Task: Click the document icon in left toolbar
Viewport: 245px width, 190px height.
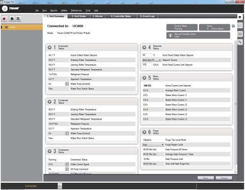Action: point(12,19)
